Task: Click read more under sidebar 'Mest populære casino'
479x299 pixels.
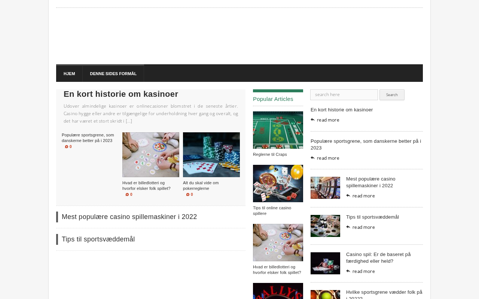Action: 364,196
